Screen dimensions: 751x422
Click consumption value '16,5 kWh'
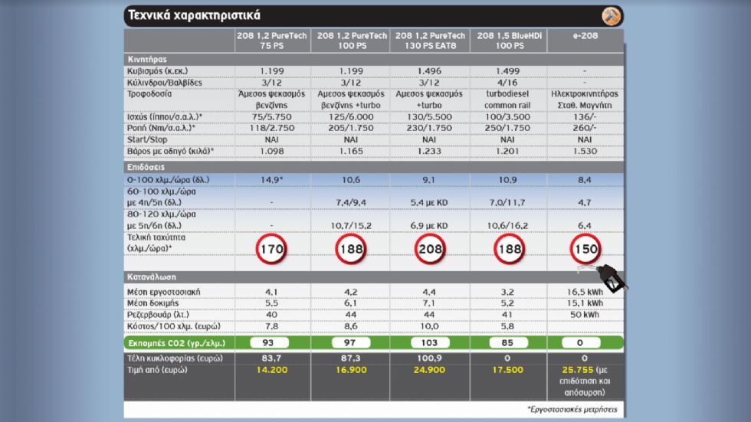585,292
